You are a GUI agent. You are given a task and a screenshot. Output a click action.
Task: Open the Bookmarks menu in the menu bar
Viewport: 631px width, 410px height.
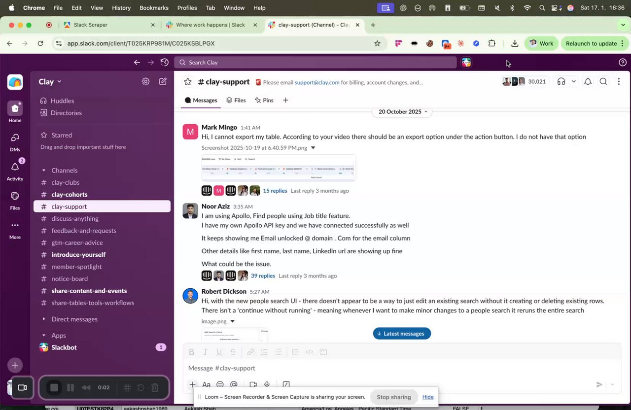(154, 8)
